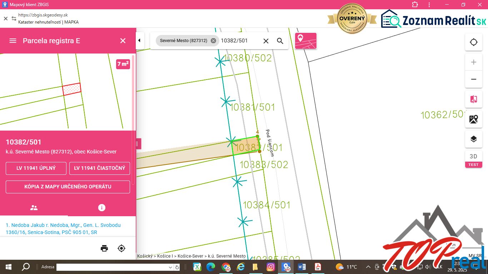View site information icon beside the URL

point(14,19)
